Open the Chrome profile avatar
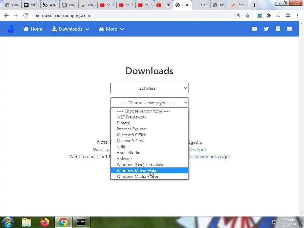The width and height of the screenshot is (304, 228). coord(288,15)
